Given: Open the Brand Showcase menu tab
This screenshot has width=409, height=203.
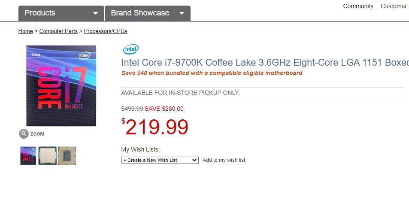Looking at the screenshot, I should (x=140, y=13).
